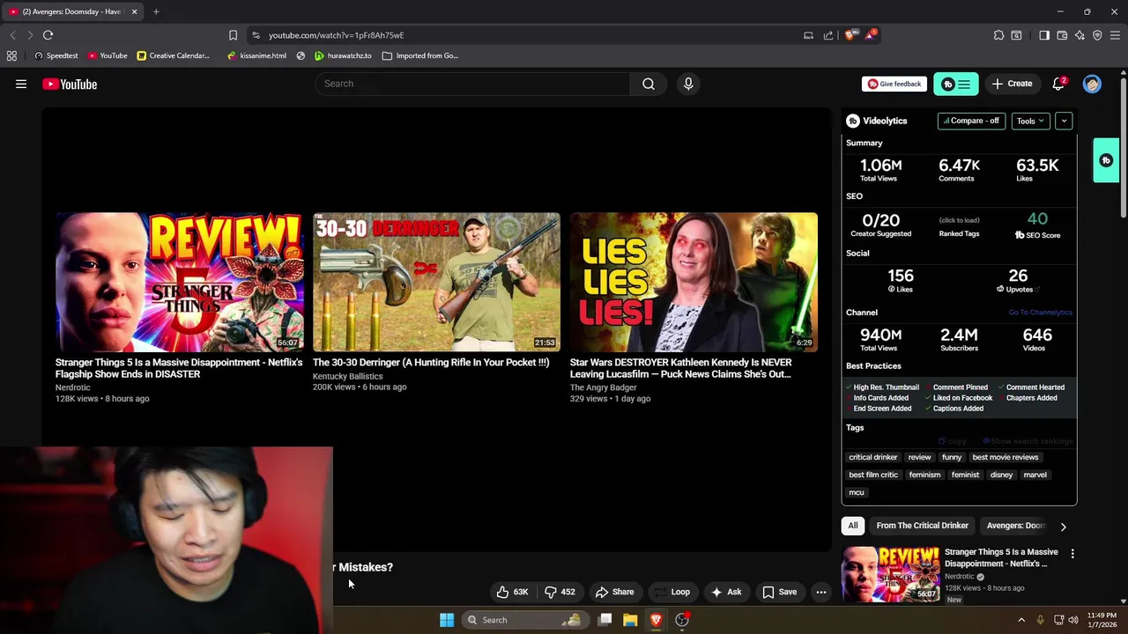Select From The Critical Drinker chip
1128x634 pixels.
tap(922, 526)
